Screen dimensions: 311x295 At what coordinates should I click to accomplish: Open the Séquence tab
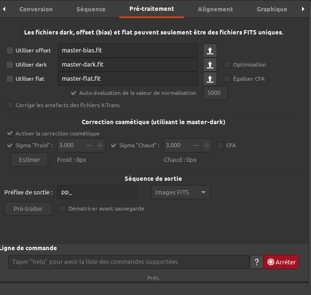pyautogui.click(x=91, y=9)
